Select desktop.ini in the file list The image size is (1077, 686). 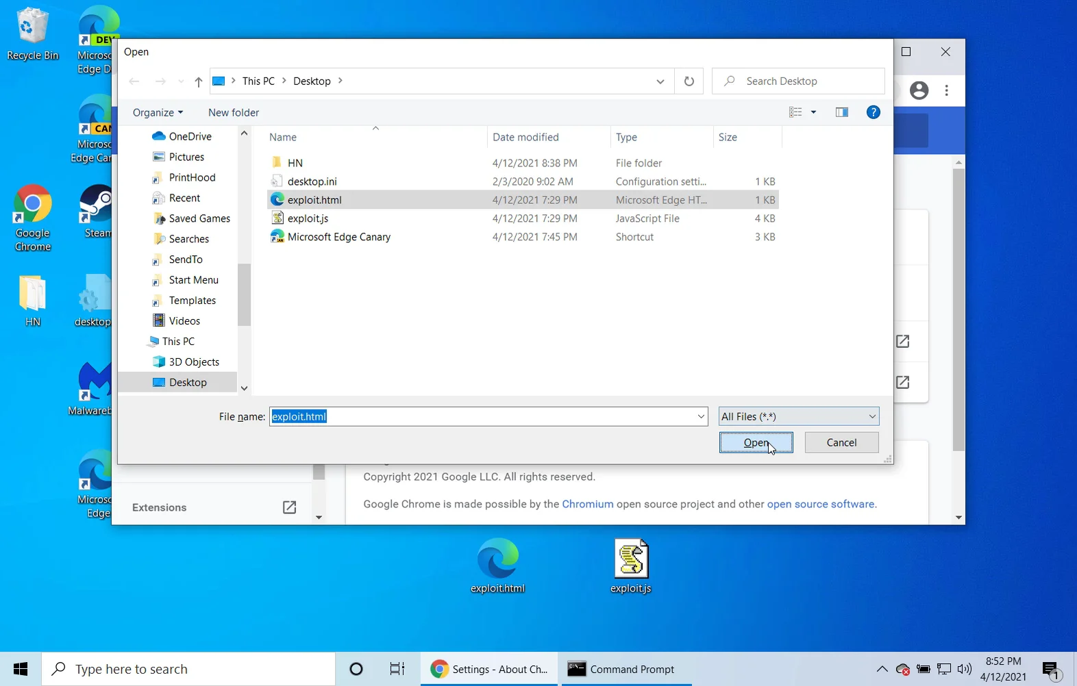pos(523,181)
